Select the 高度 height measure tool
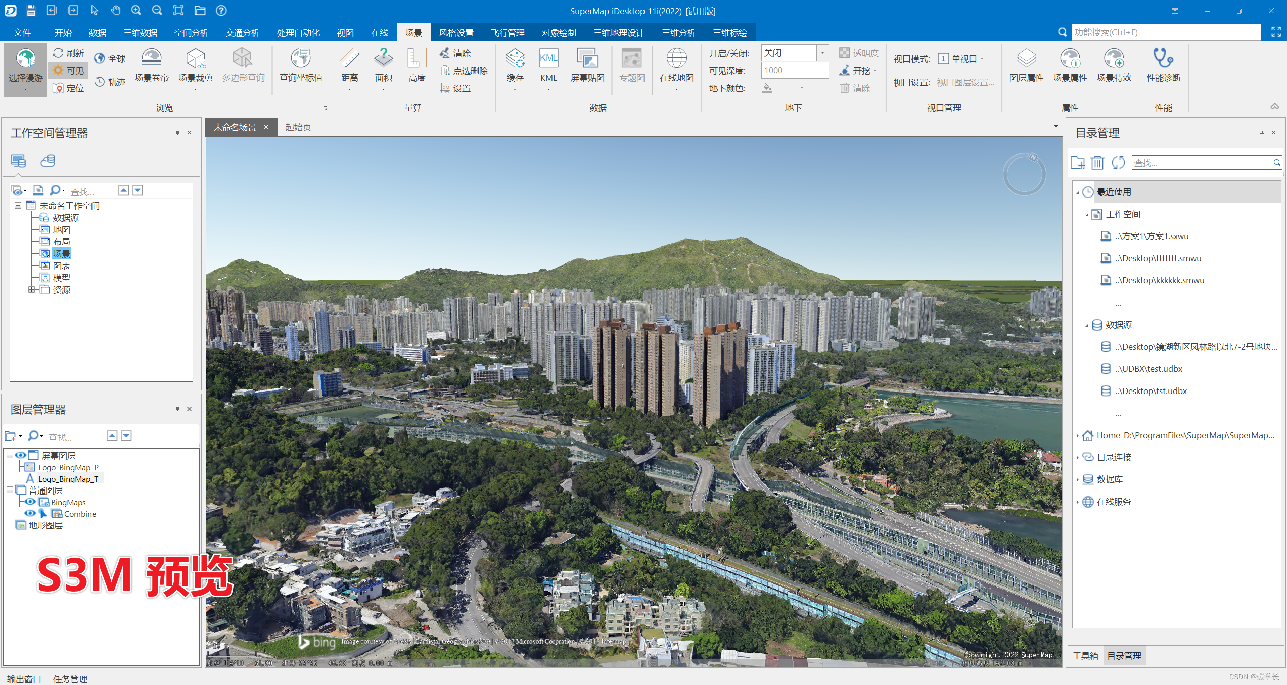This screenshot has width=1287, height=685. (417, 65)
